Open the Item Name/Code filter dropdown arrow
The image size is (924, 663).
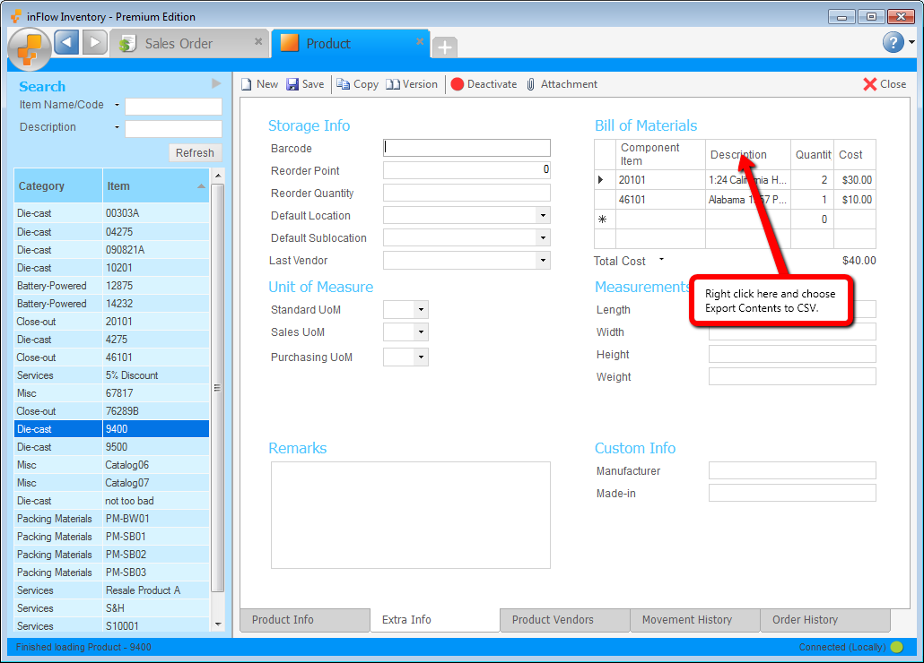click(117, 106)
